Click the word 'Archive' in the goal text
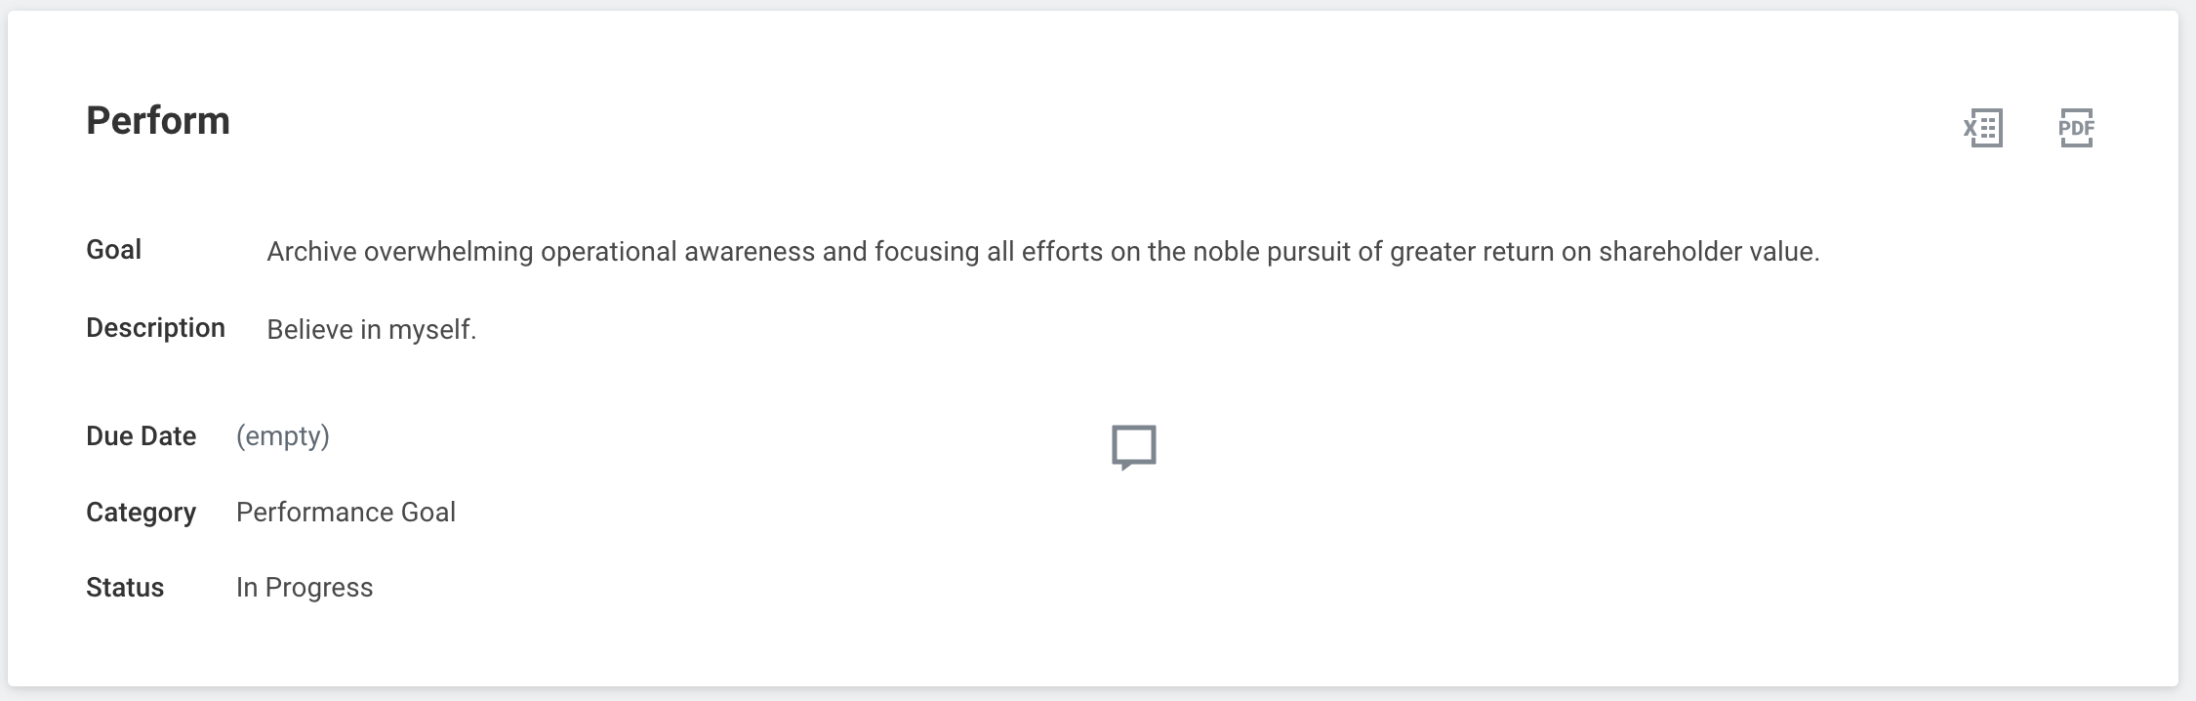This screenshot has height=701, width=2196. (x=311, y=252)
